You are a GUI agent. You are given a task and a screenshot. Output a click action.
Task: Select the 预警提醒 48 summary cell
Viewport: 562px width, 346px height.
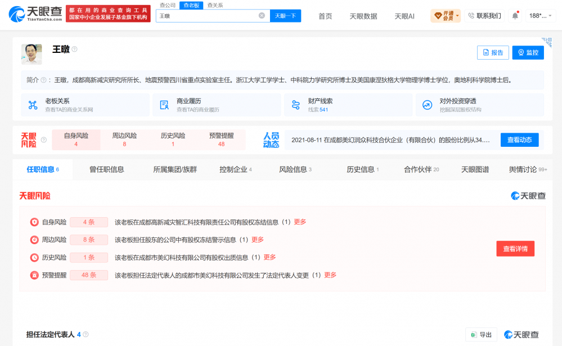pos(221,140)
